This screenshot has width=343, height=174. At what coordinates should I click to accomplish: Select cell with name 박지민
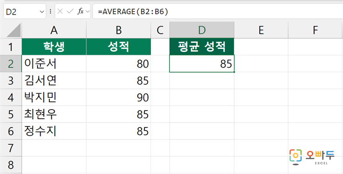(x=54, y=97)
